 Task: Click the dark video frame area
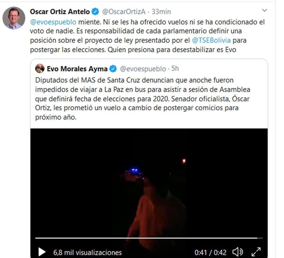click(x=149, y=181)
